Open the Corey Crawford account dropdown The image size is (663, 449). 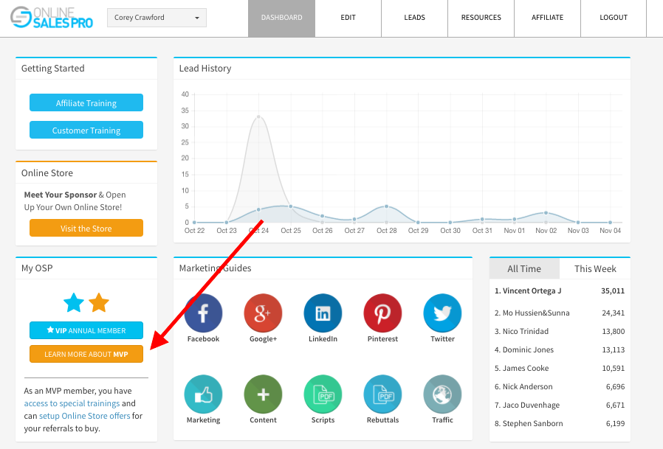[157, 18]
